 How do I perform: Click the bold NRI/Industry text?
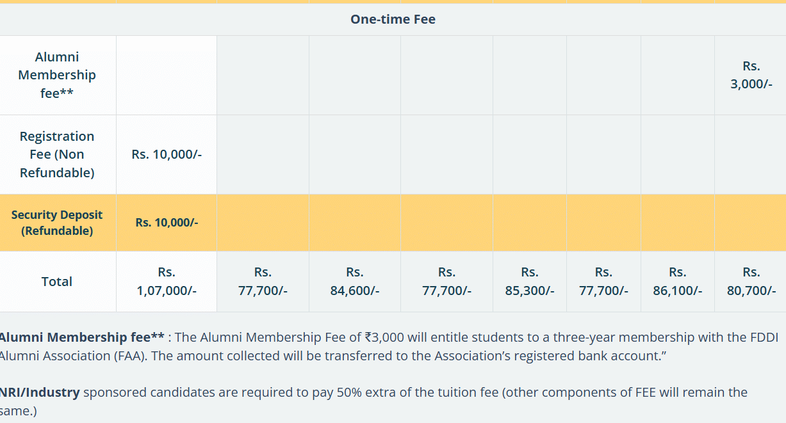(x=40, y=392)
